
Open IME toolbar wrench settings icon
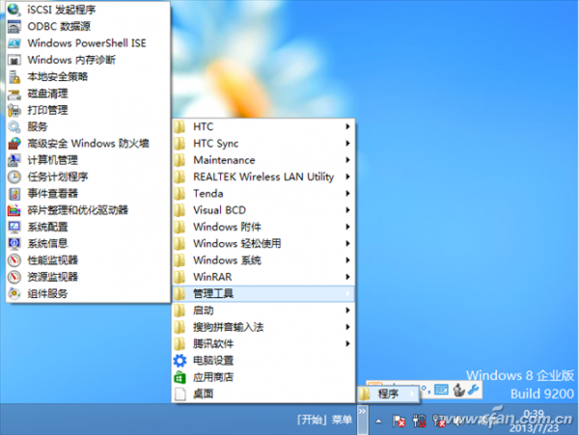[x=474, y=390]
